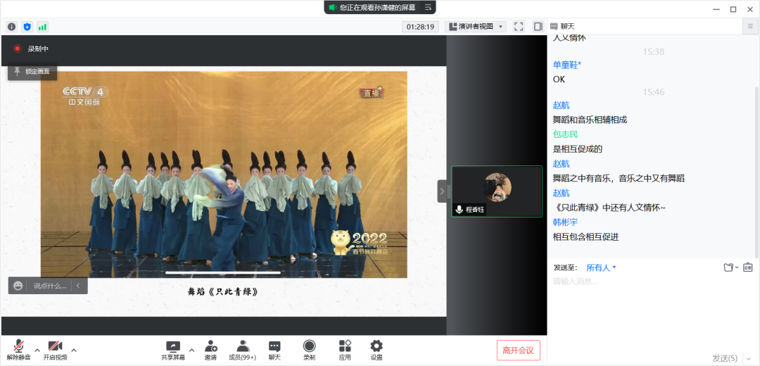
Task: Open the chat panel hamburger menu
Action: [751, 27]
